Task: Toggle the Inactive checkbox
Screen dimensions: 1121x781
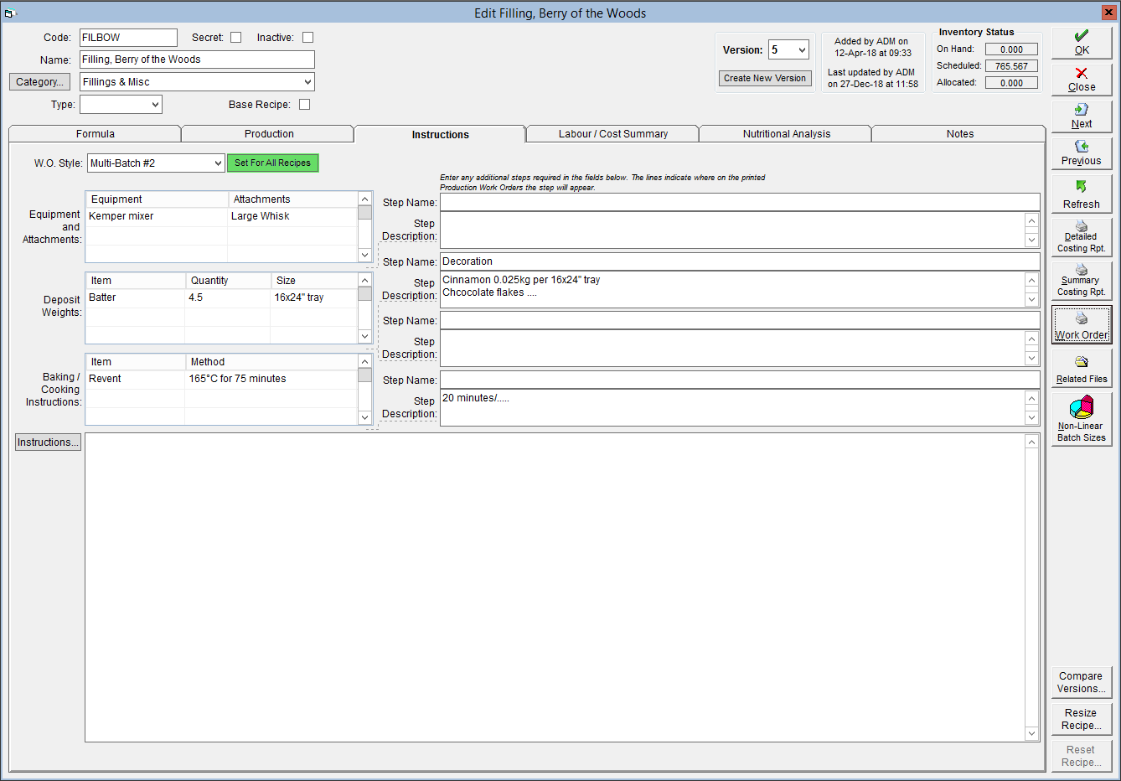Action: (x=307, y=38)
